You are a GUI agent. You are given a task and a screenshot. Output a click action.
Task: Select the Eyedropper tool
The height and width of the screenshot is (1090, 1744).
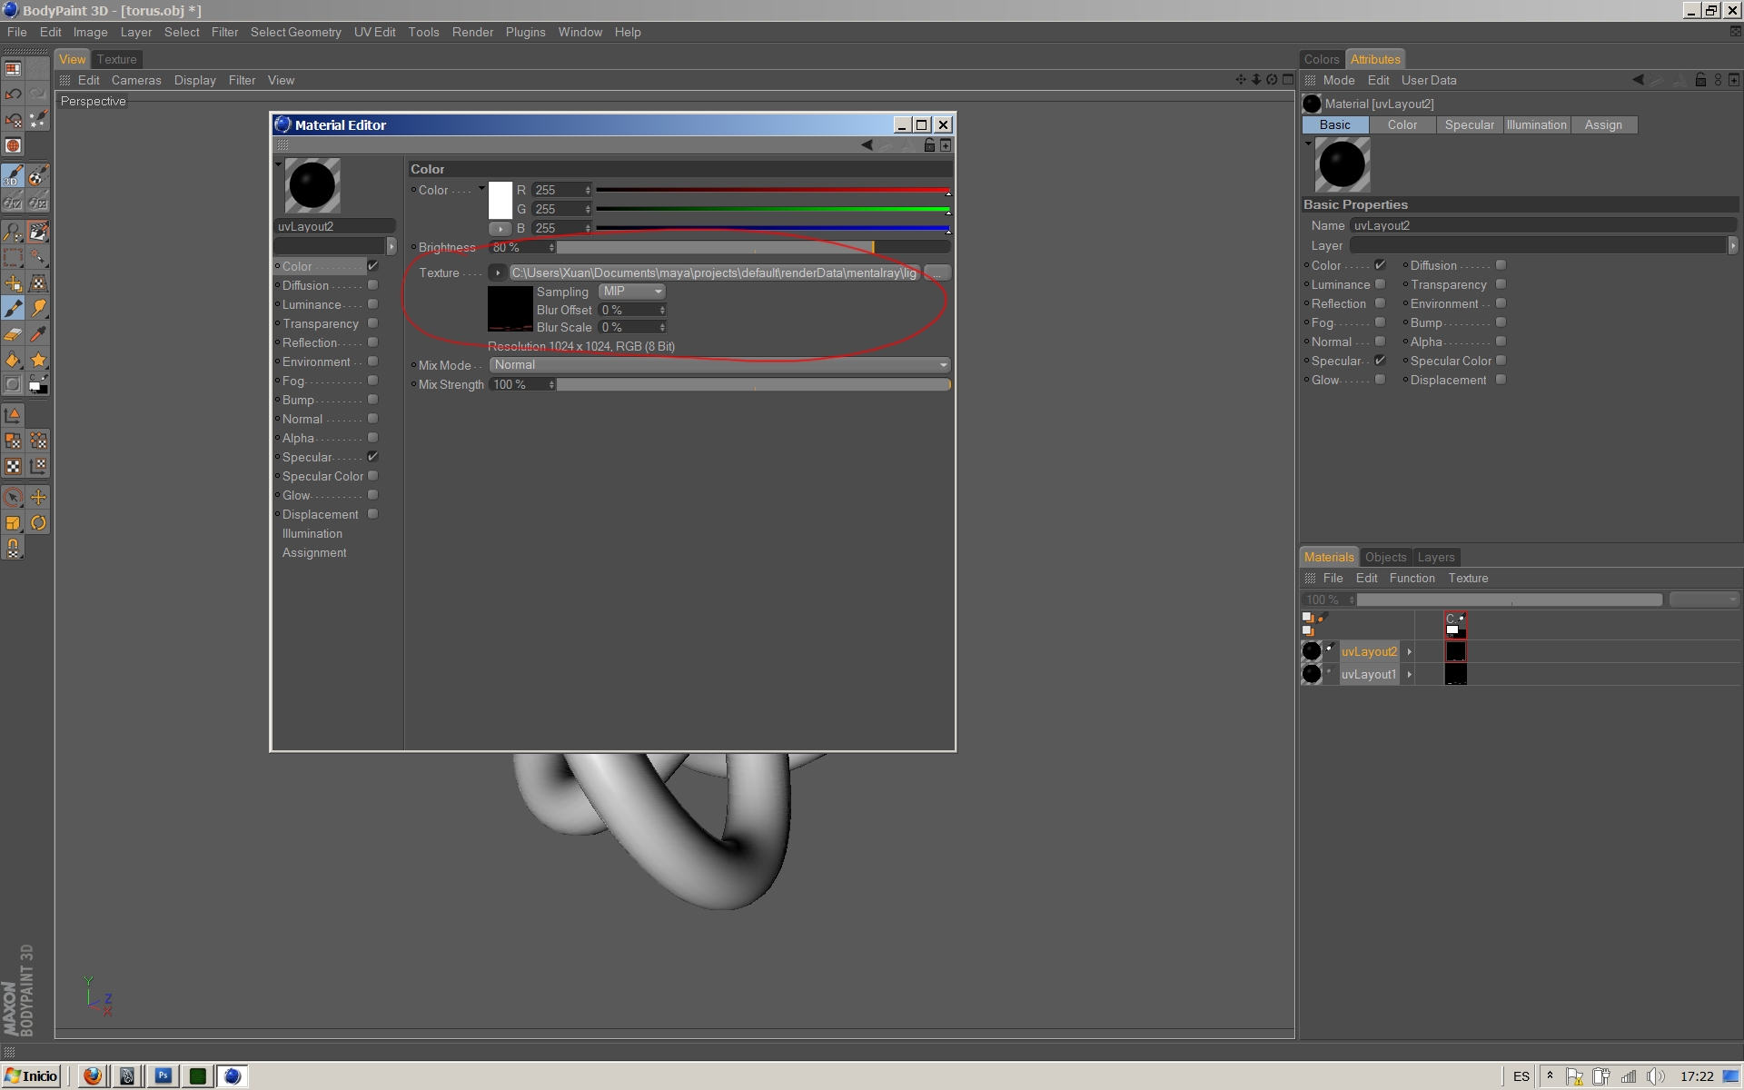coord(38,334)
